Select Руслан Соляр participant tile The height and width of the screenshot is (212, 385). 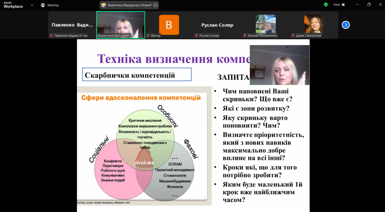coord(217,25)
